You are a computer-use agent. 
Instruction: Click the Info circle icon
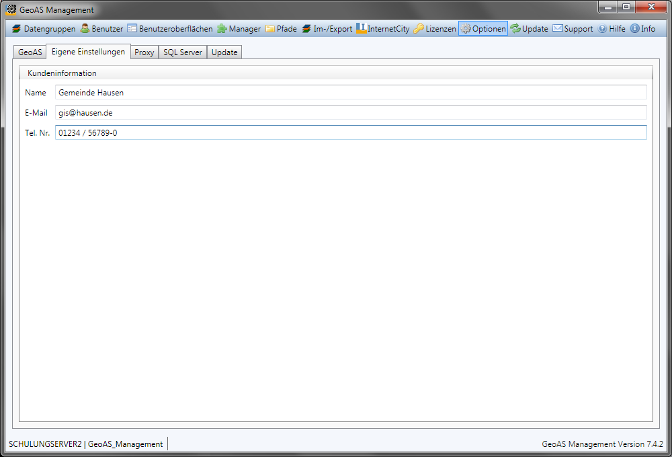tap(635, 29)
